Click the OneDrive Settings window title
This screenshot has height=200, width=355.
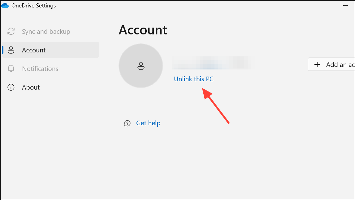[x=33, y=6]
